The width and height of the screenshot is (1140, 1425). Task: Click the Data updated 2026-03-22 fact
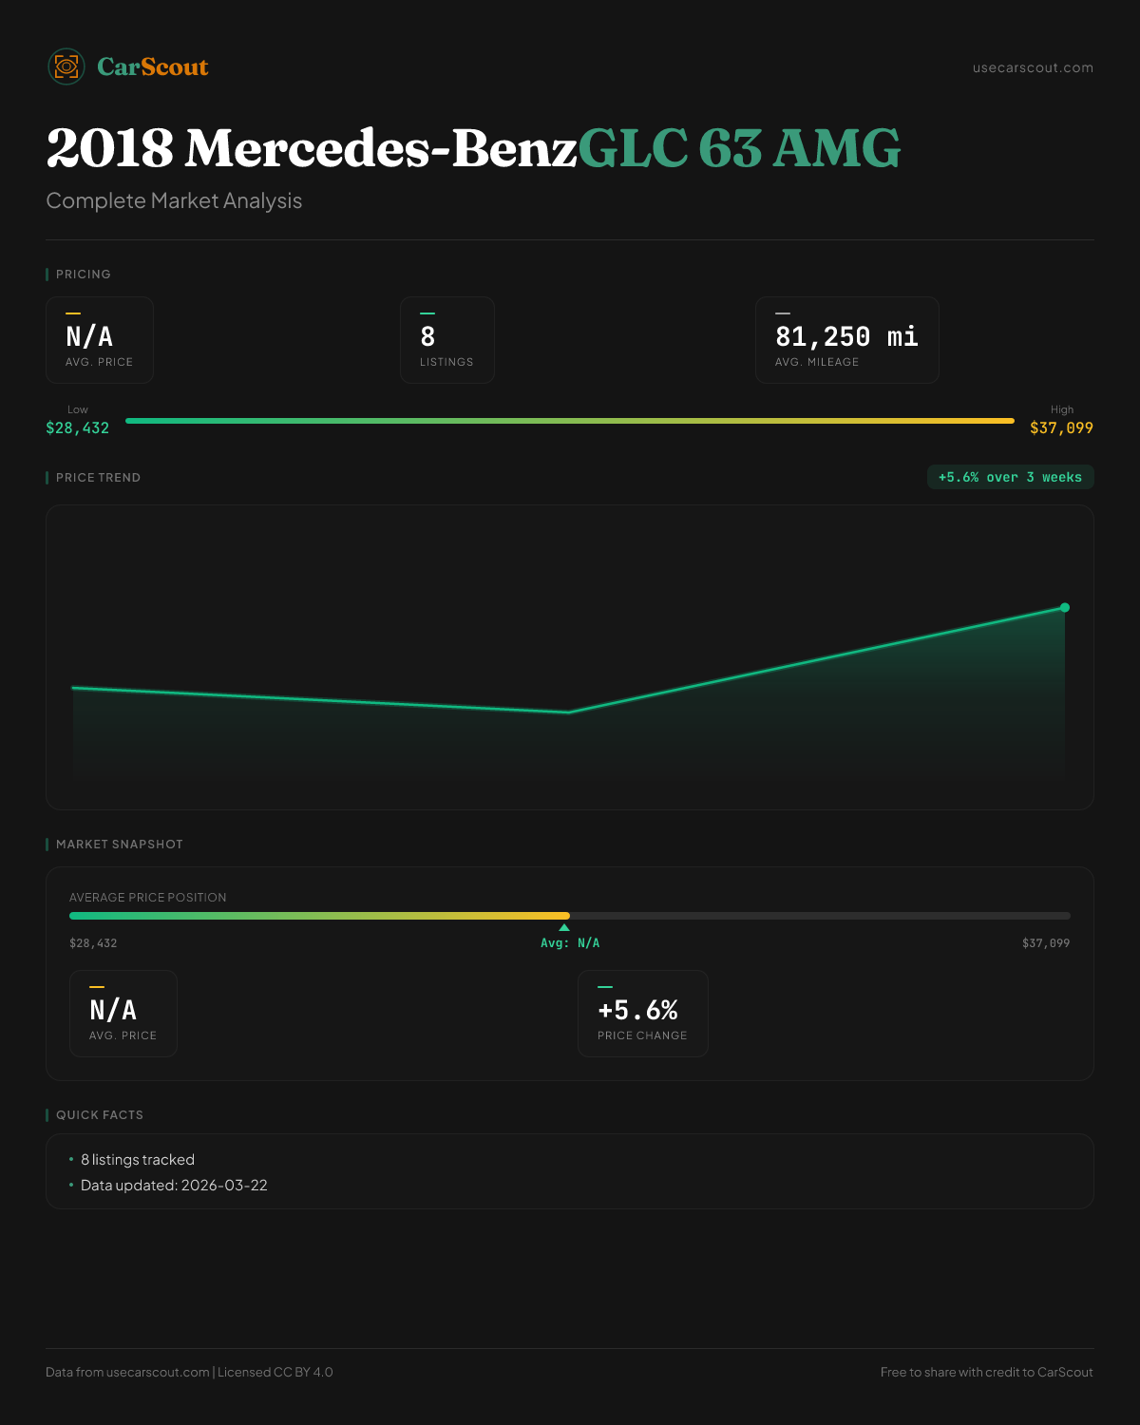point(174,1186)
